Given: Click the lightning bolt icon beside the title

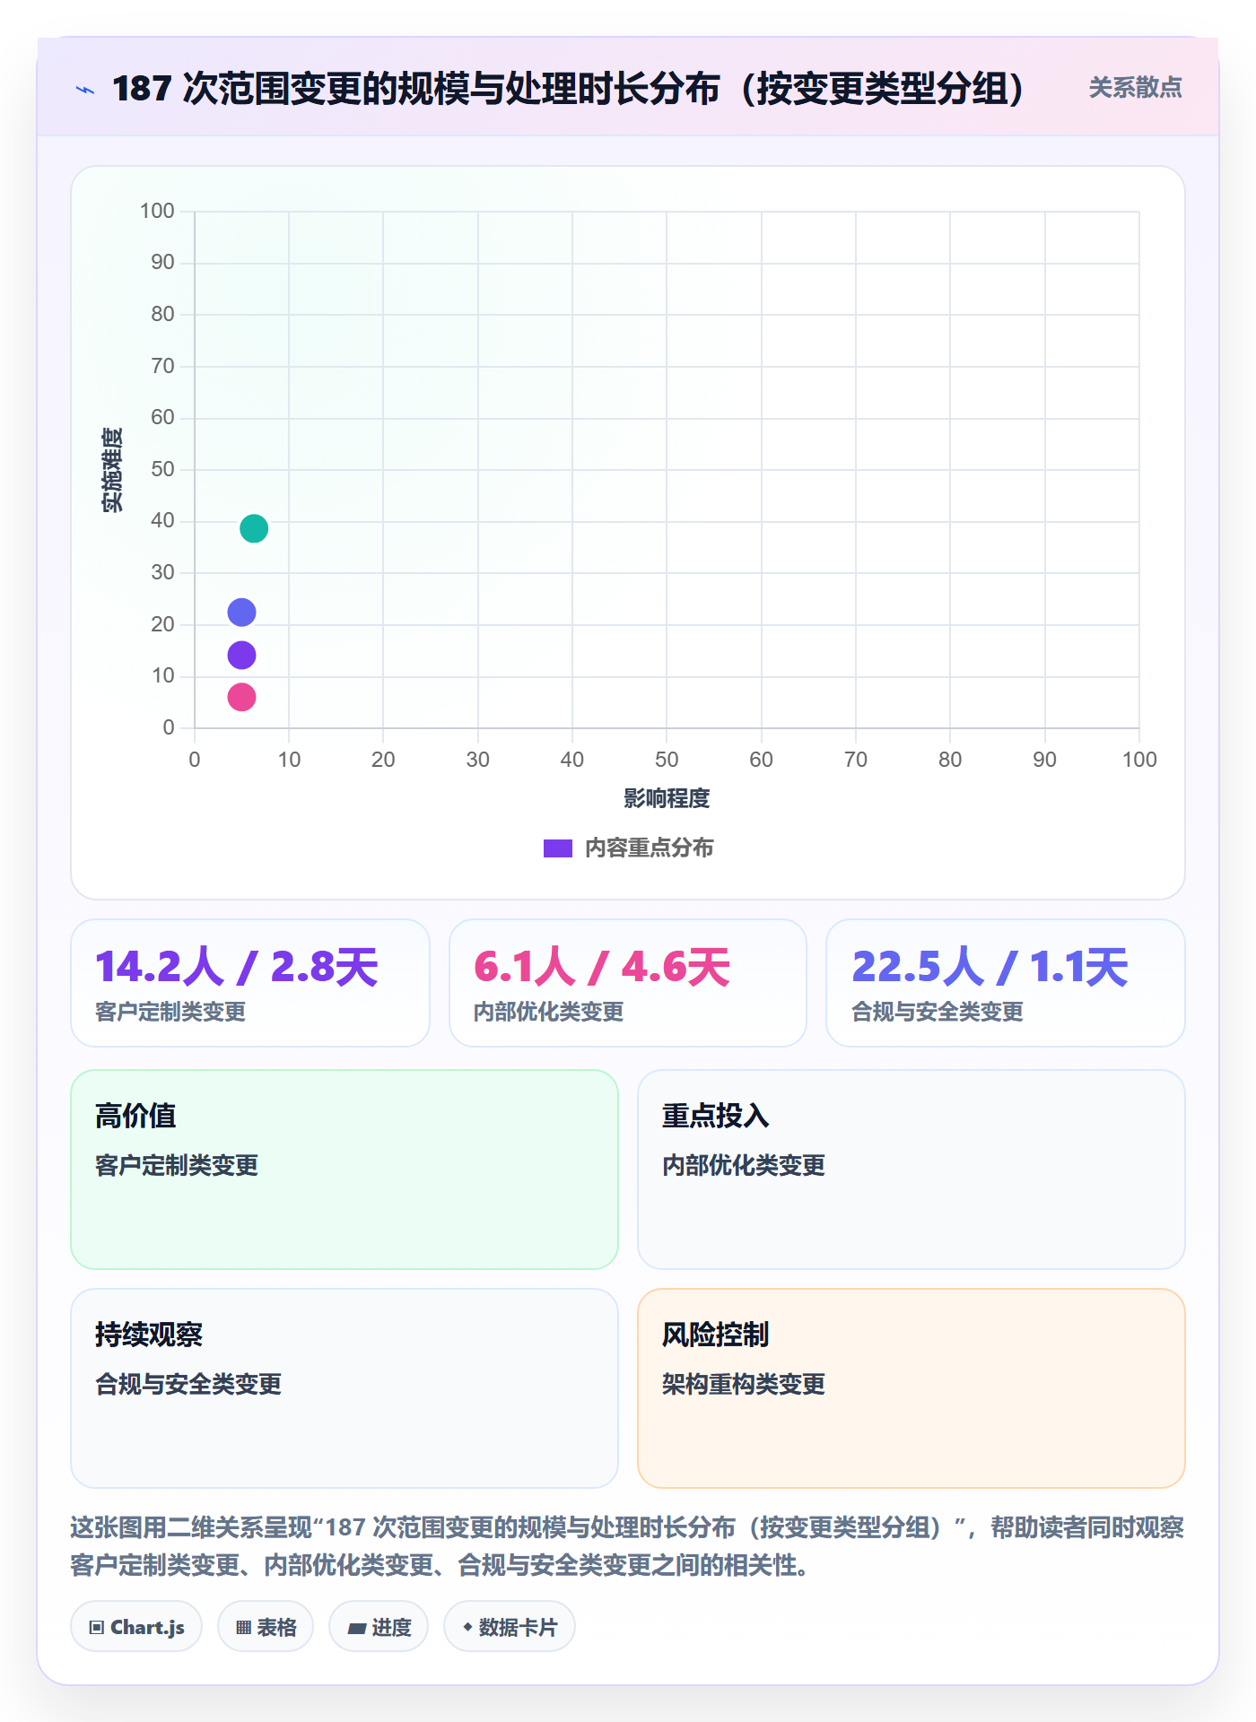Looking at the screenshot, I should pos(85,90).
